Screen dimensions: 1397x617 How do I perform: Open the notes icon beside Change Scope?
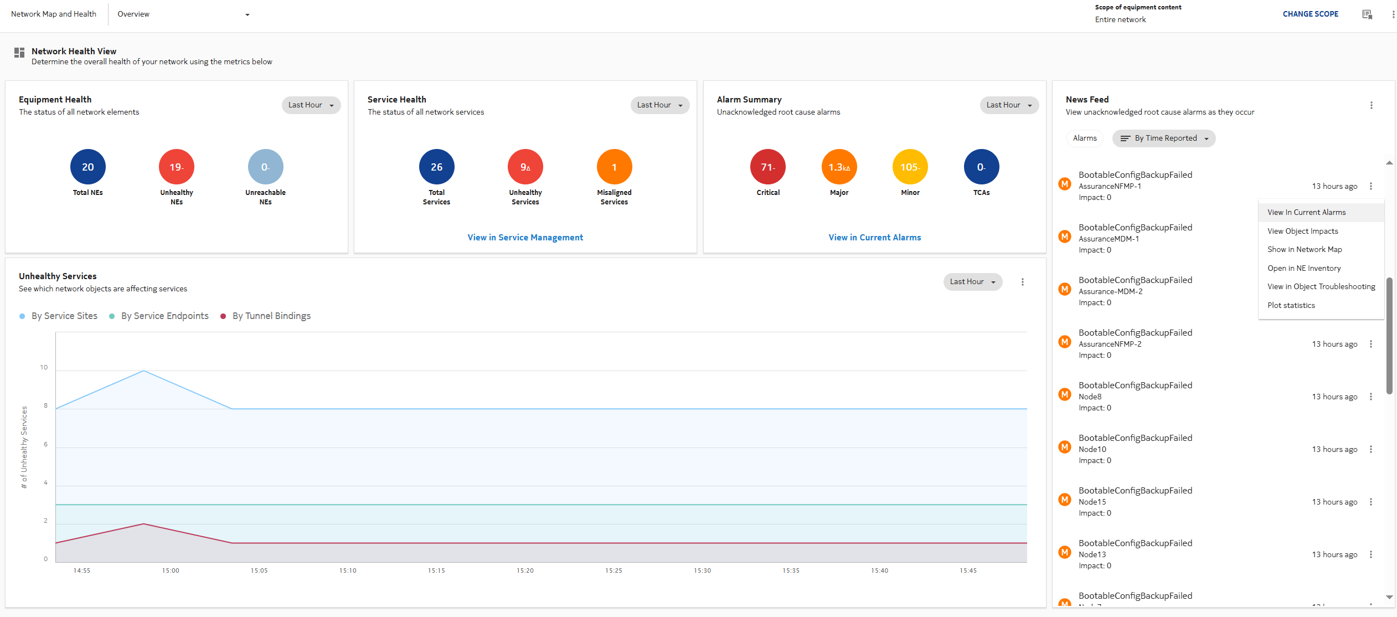[1367, 14]
